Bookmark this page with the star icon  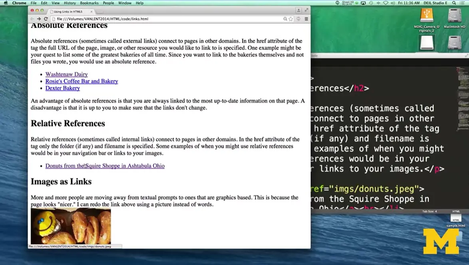(291, 19)
